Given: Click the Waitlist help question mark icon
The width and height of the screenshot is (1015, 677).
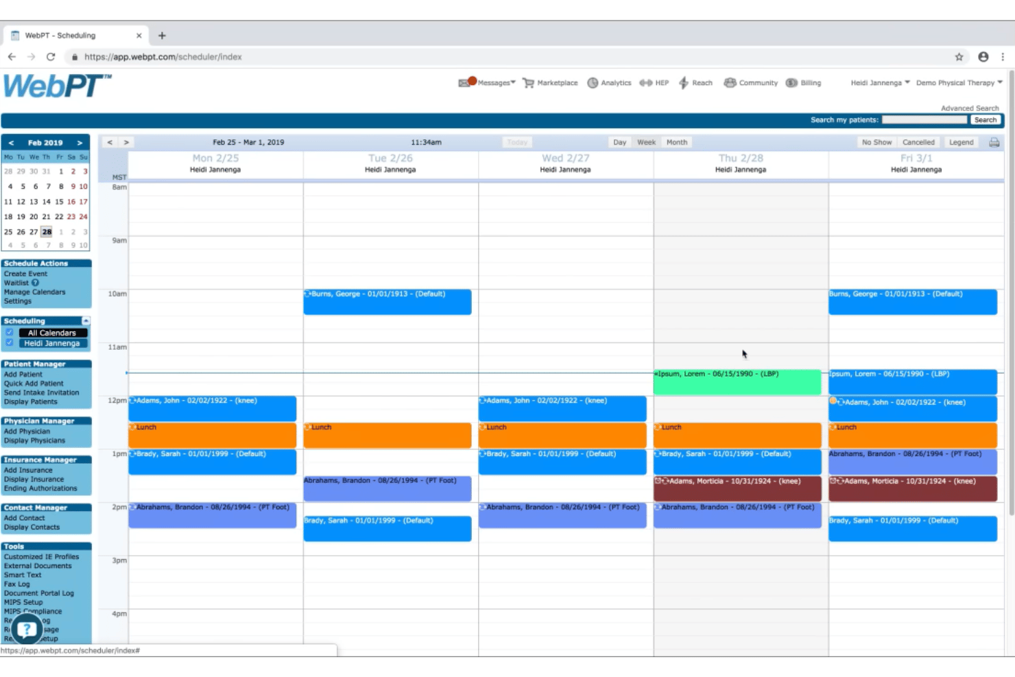Looking at the screenshot, I should pyautogui.click(x=35, y=283).
